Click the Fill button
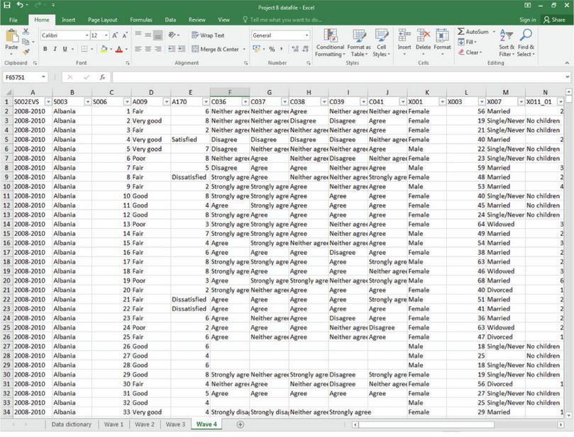574x437 pixels. coord(467,42)
